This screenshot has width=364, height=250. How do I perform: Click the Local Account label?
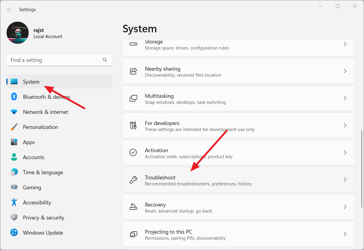point(48,37)
